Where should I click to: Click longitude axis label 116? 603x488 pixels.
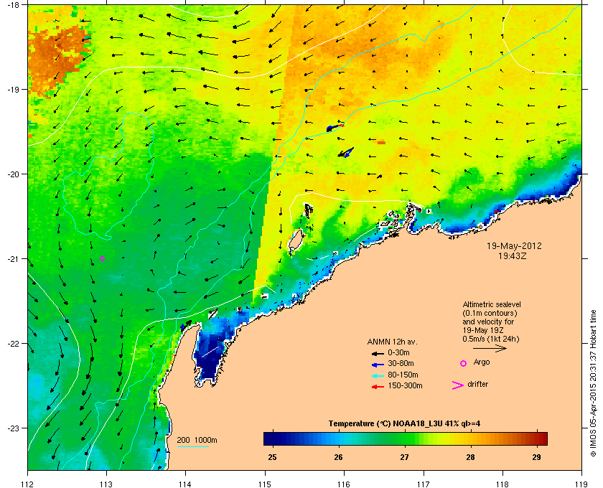click(344, 484)
